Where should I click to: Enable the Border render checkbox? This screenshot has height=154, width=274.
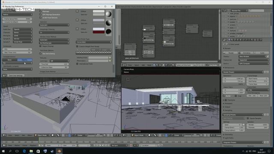point(224,96)
